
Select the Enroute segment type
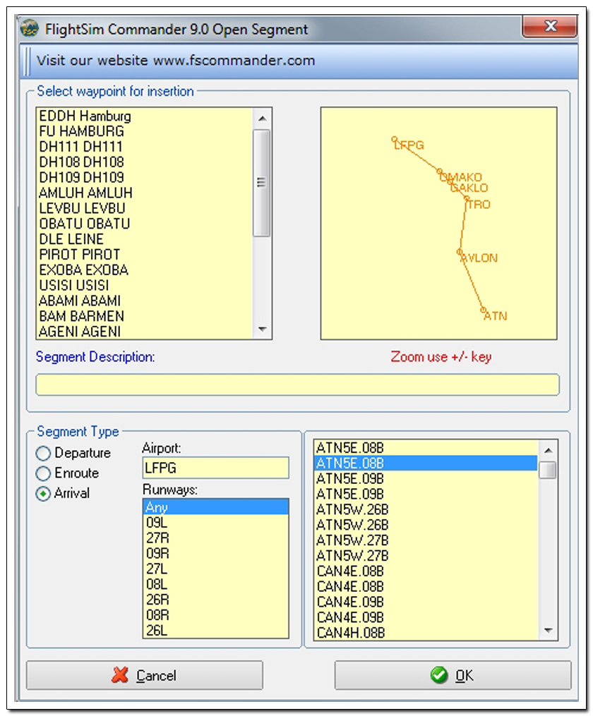tap(43, 473)
